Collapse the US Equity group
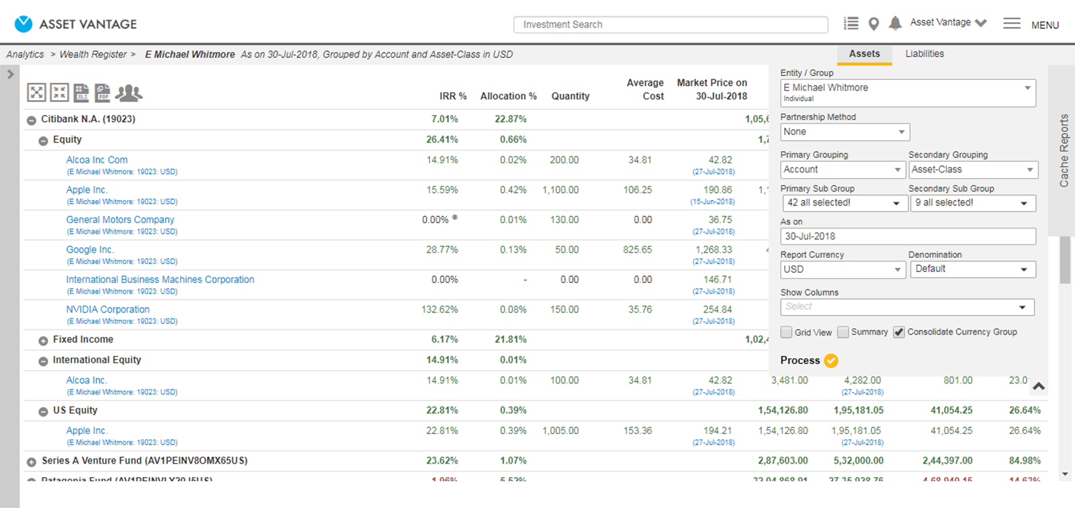This screenshot has height=516, width=1075. (x=43, y=412)
